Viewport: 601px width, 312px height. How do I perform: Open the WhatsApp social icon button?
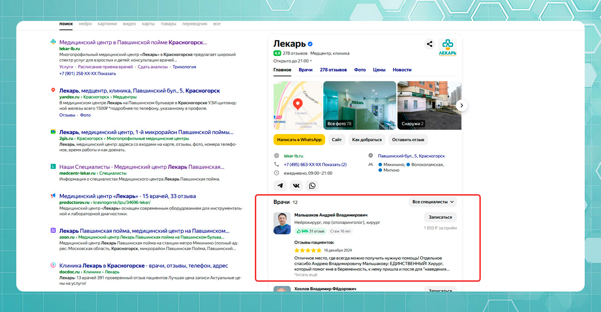pos(312,186)
